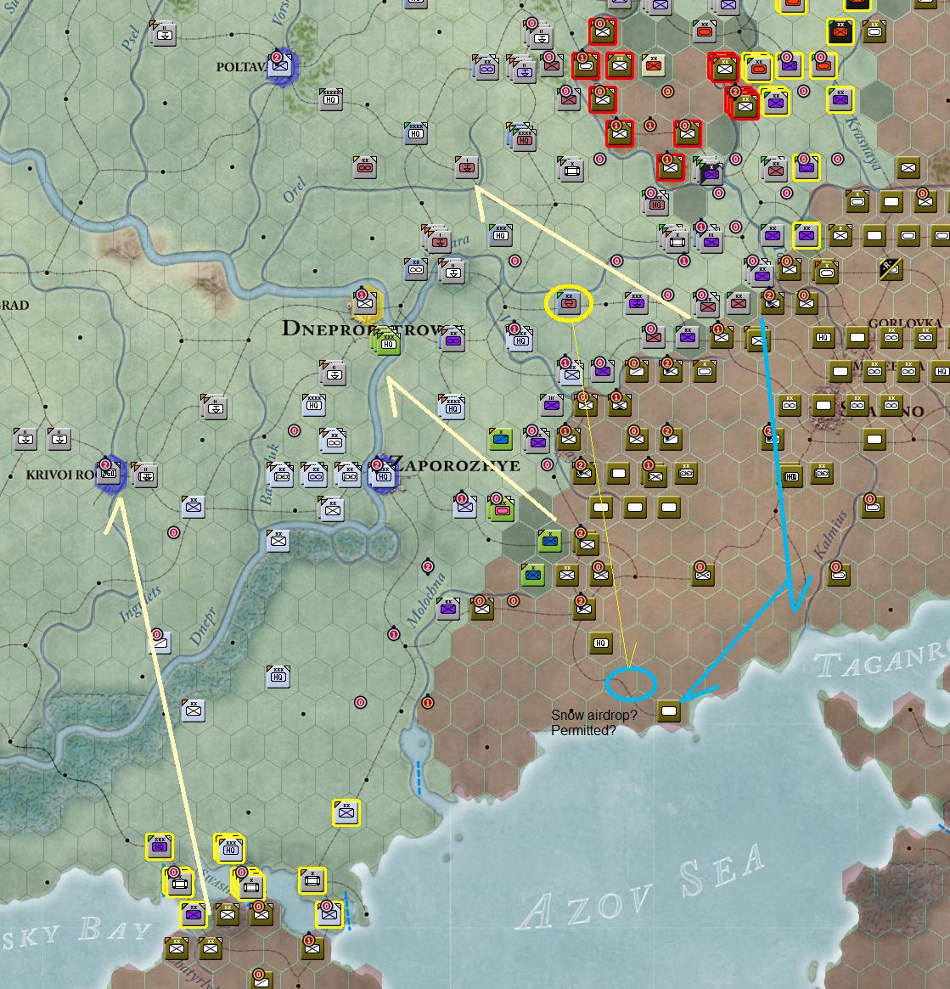The image size is (950, 989).
Task: Select the XXXX HQ west of the Dnepr
Action: 314,404
